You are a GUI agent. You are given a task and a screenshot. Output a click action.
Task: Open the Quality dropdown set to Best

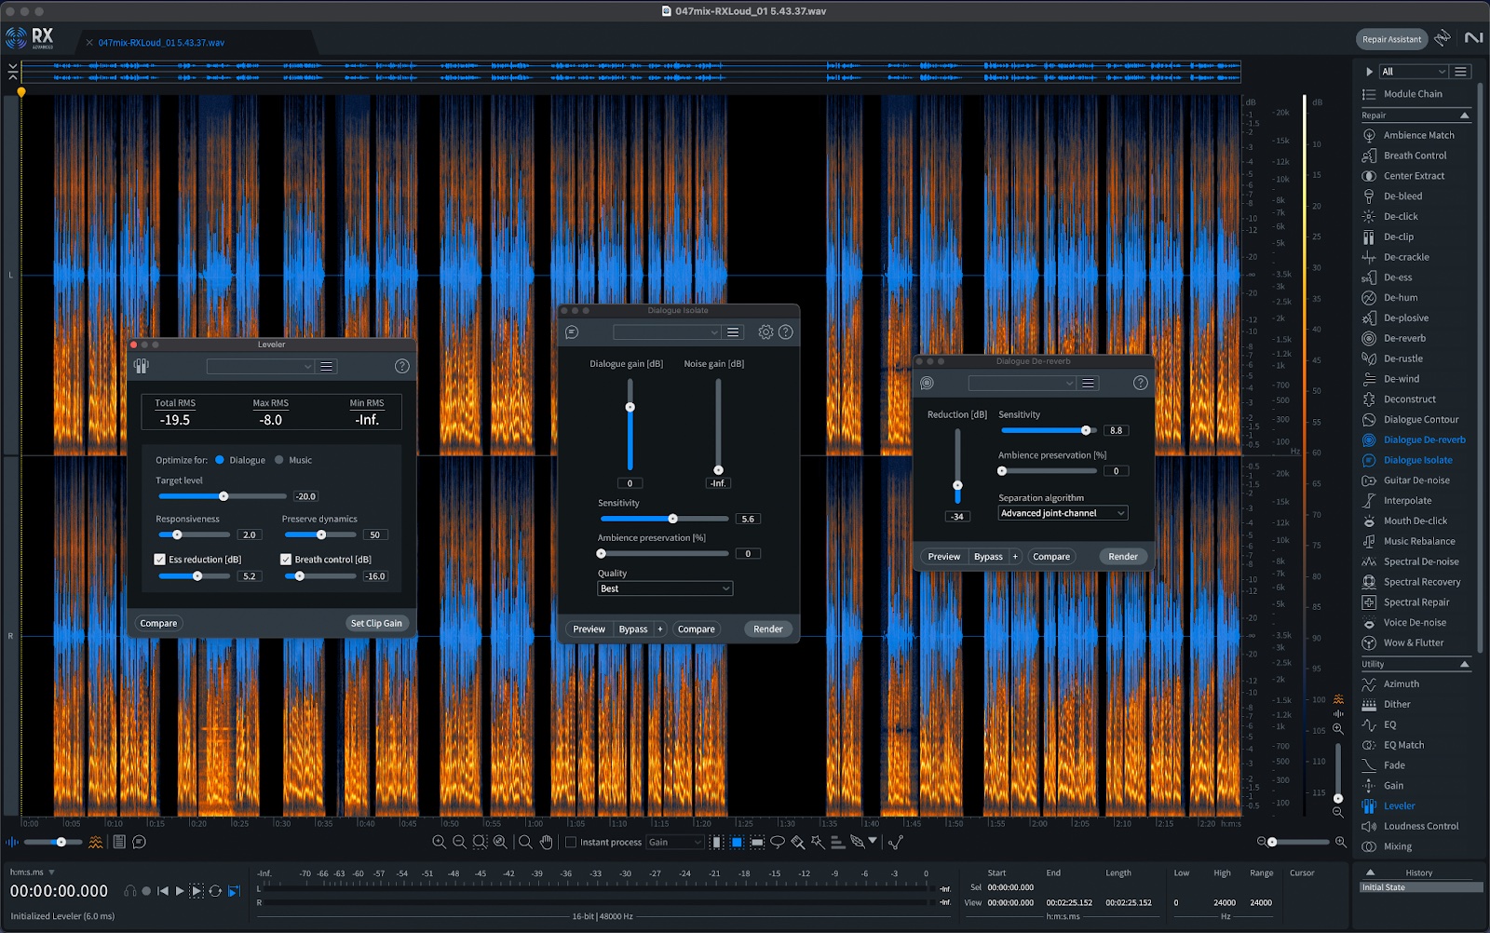tap(665, 588)
